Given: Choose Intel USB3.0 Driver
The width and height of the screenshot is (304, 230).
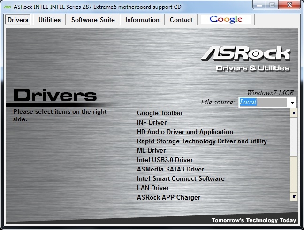Looking at the screenshot, I should 165,160.
